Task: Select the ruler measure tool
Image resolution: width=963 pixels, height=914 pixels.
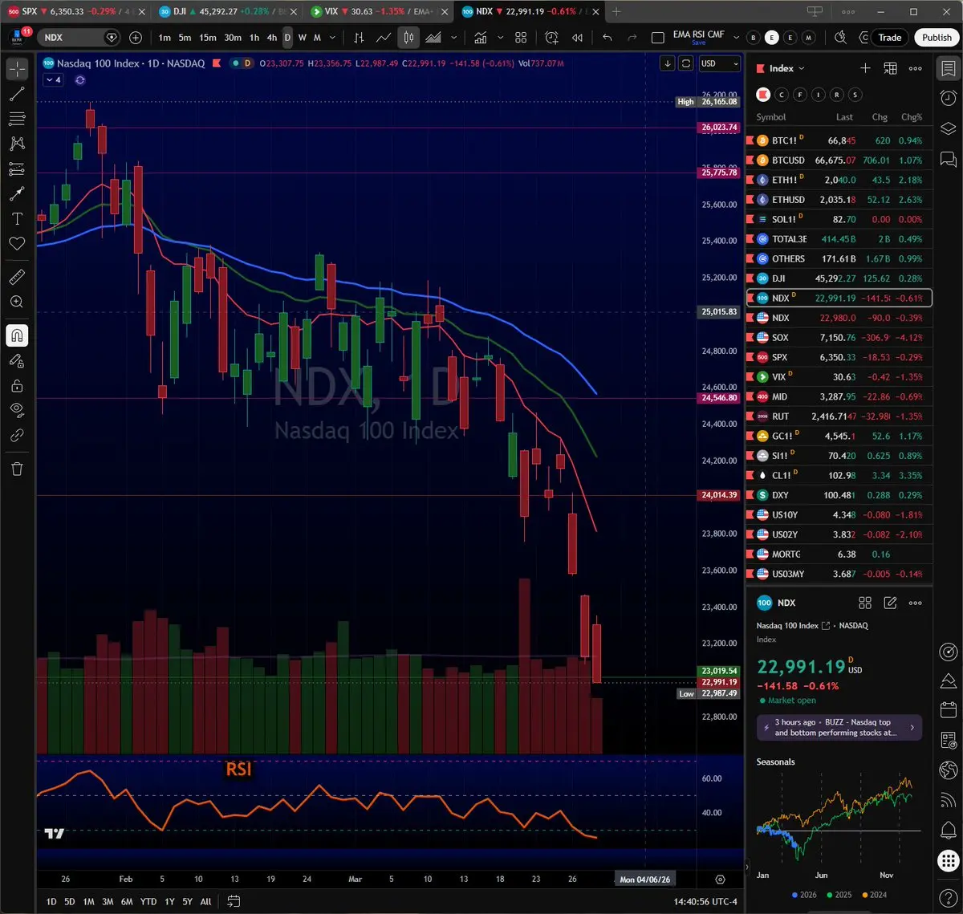Action: tap(17, 277)
